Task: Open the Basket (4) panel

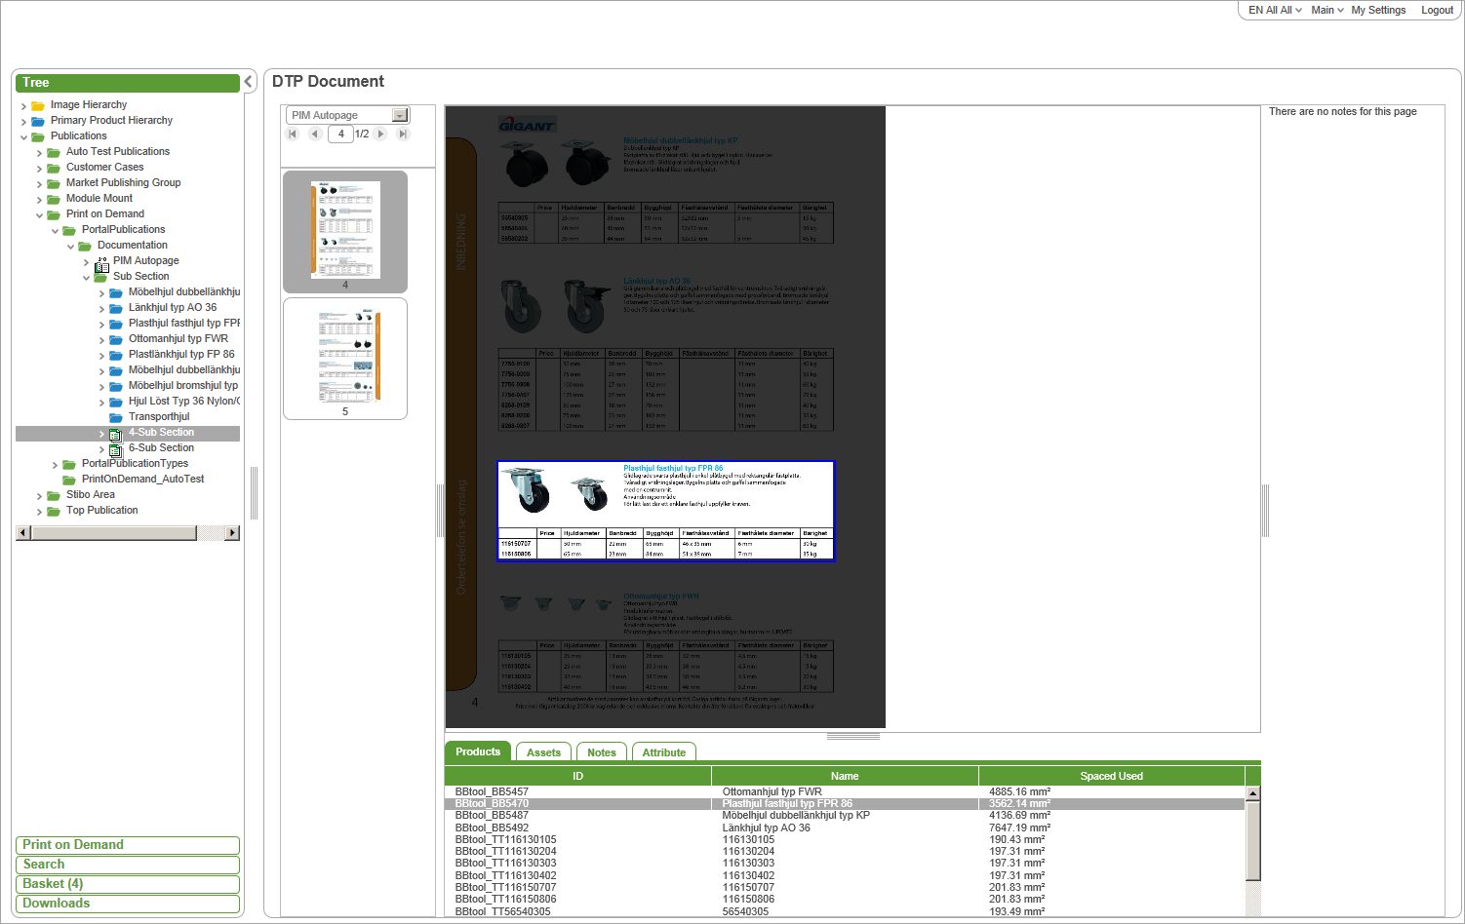Action: (128, 884)
